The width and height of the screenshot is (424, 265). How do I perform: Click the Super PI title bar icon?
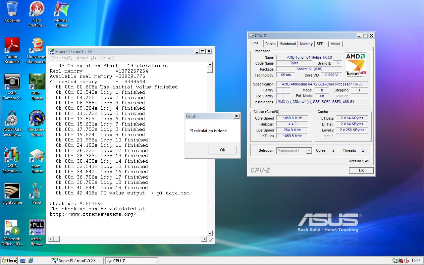[x=51, y=51]
